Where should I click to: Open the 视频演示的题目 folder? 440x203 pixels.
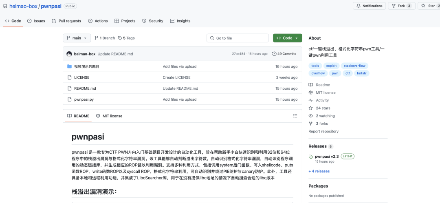pos(87,66)
